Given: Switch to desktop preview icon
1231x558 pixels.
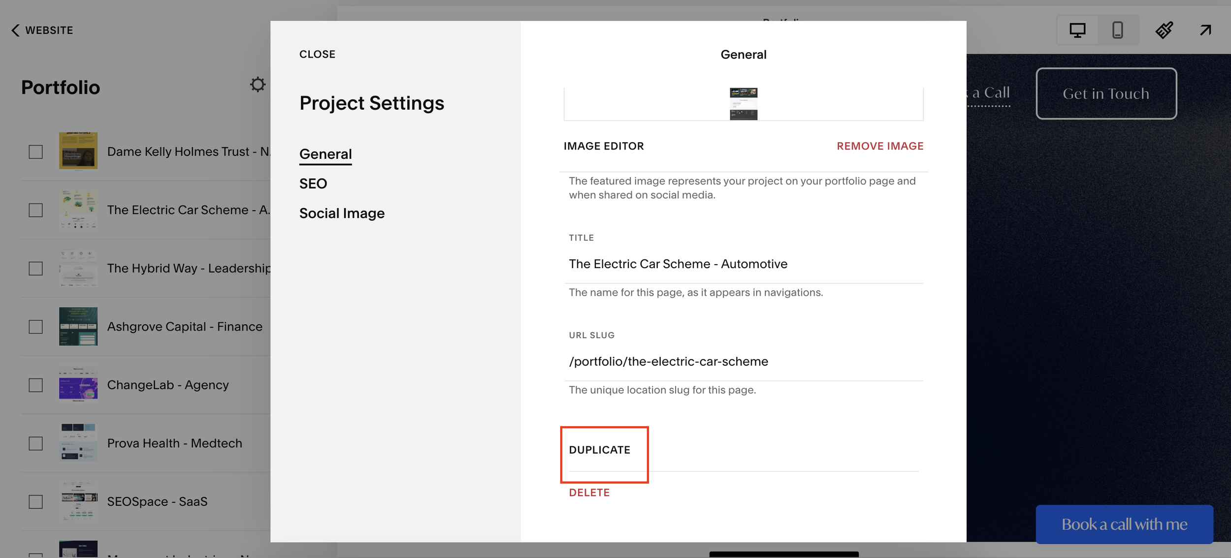Looking at the screenshot, I should tap(1077, 31).
